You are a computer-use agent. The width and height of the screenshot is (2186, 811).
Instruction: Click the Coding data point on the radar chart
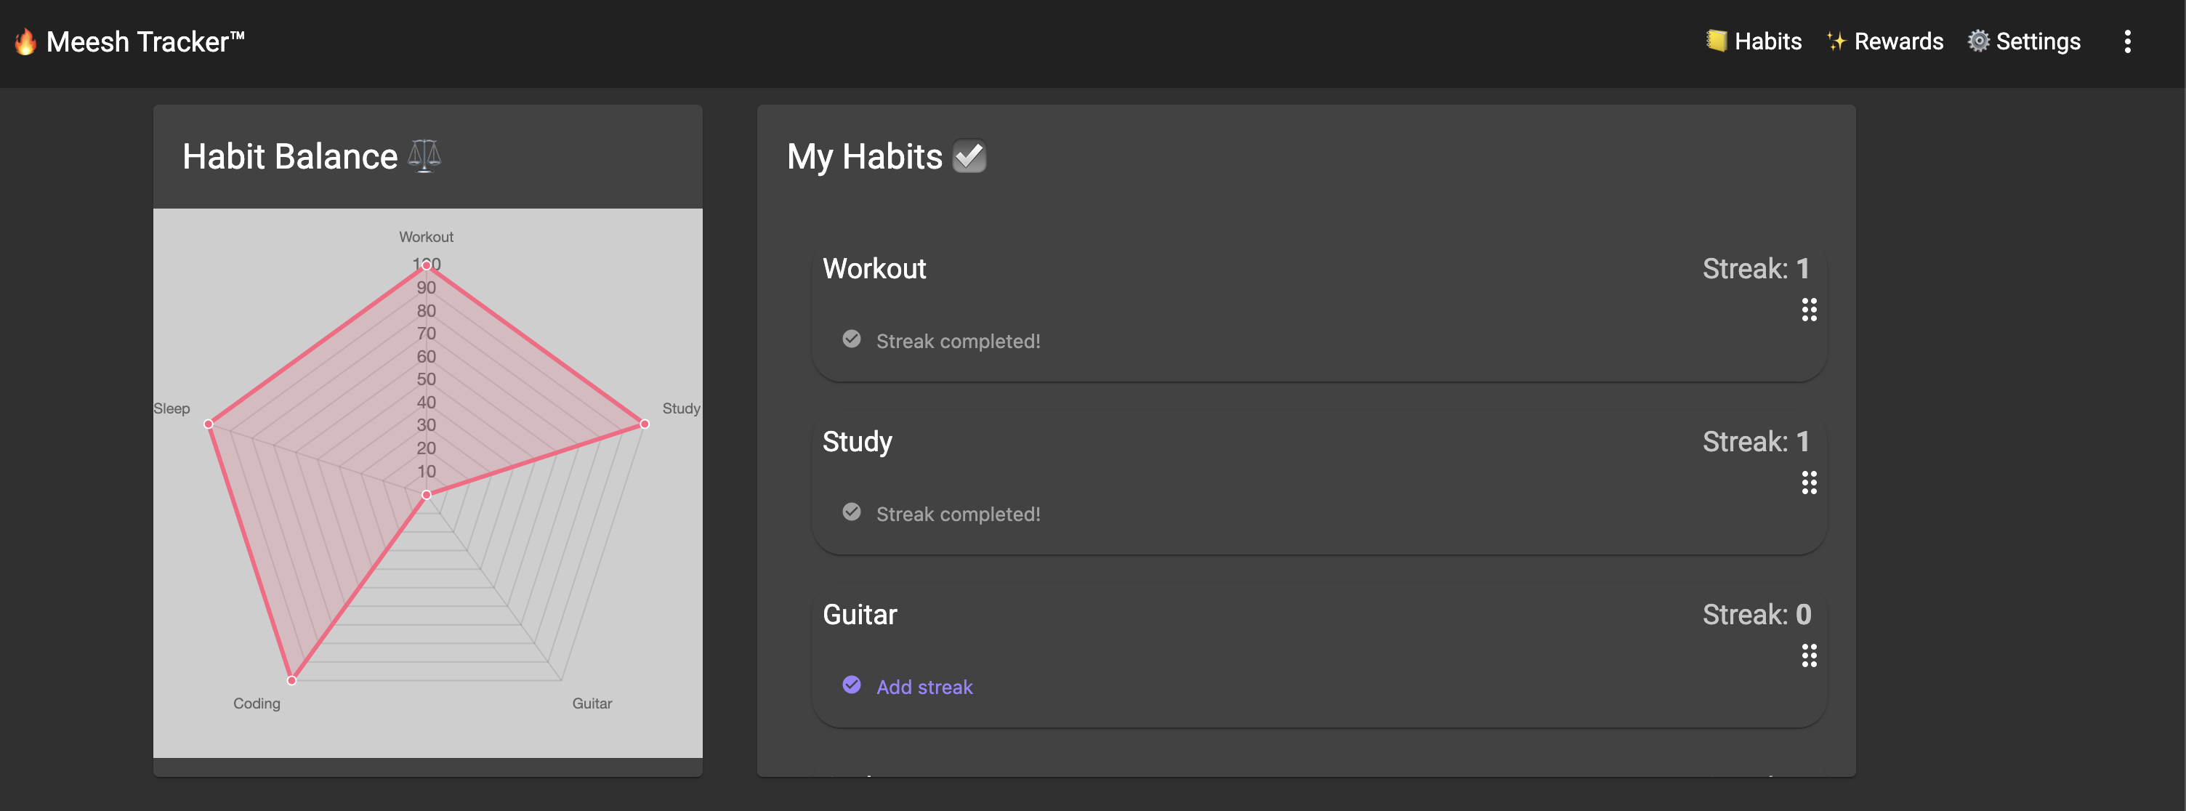coord(291,679)
